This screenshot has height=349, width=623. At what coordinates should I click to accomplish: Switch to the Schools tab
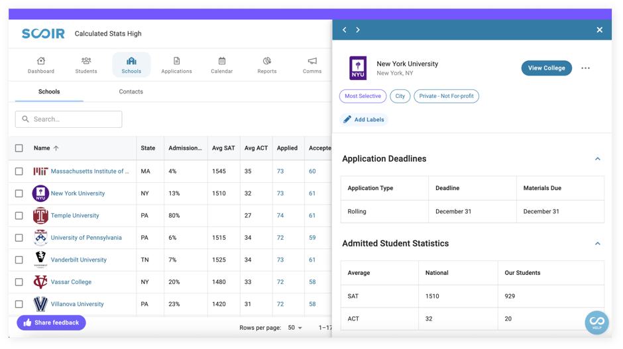49,91
